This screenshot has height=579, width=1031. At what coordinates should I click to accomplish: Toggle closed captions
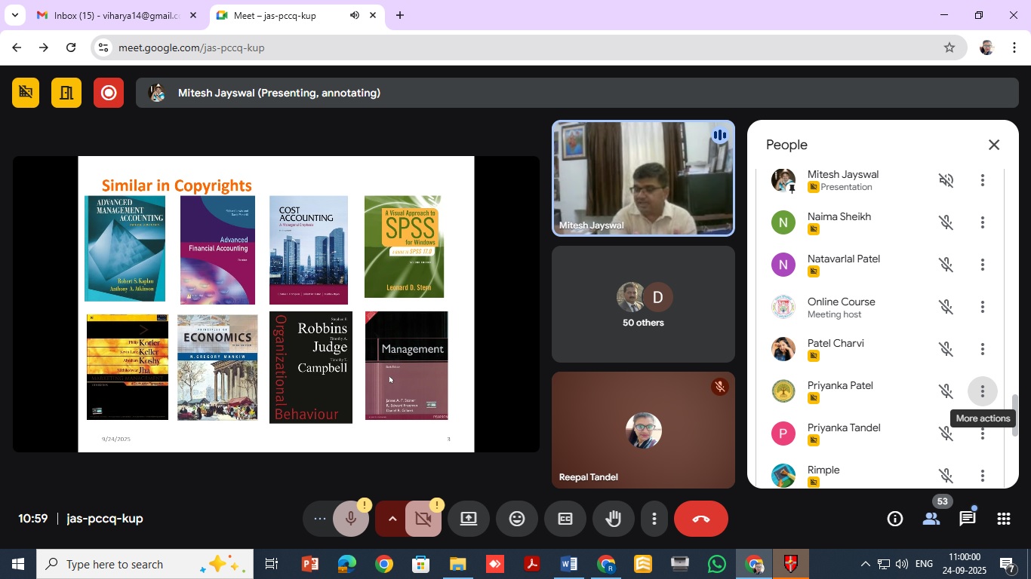click(x=565, y=519)
